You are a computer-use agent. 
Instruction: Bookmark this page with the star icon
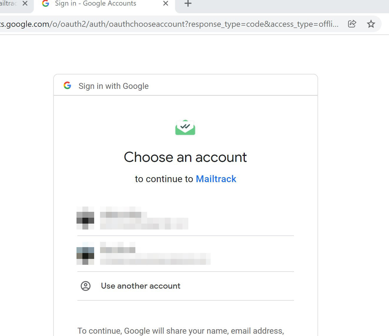[x=371, y=24]
